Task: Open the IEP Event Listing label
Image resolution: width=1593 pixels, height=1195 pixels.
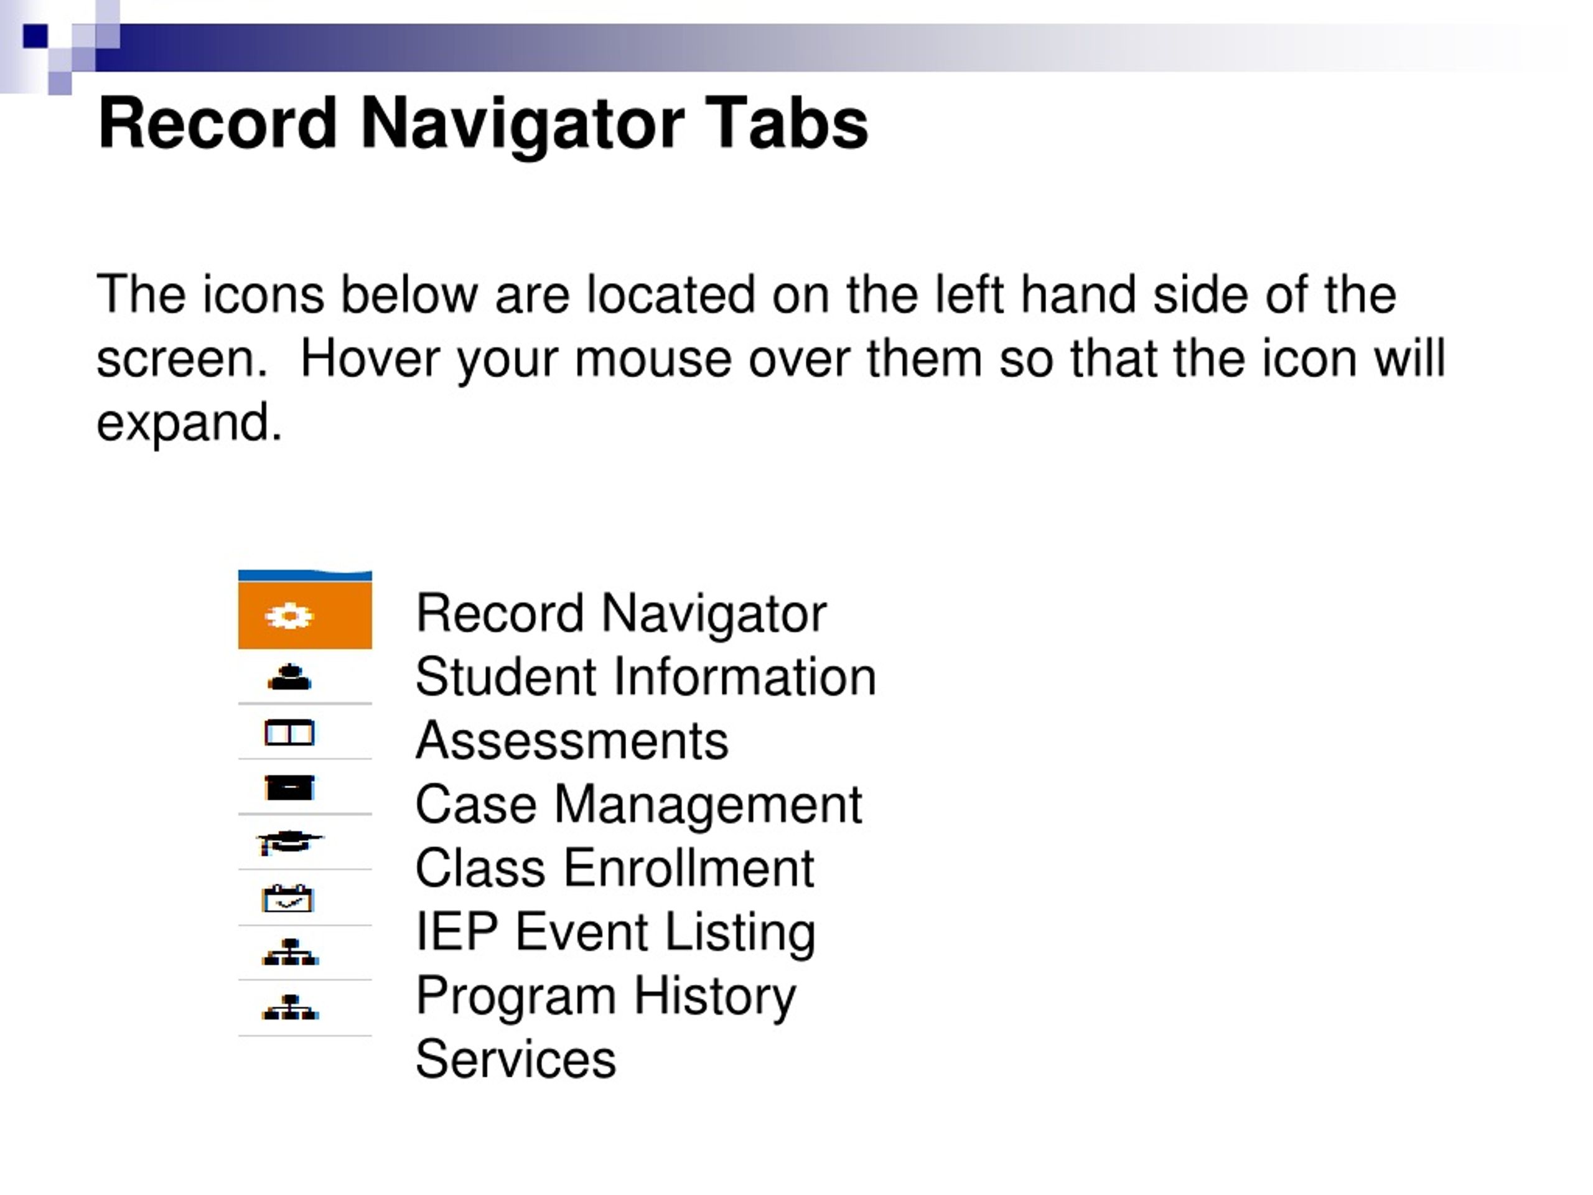Action: tap(615, 932)
